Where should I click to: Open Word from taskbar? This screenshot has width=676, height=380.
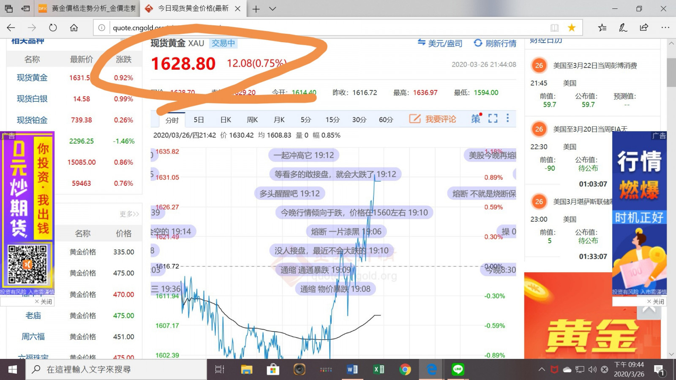click(352, 369)
